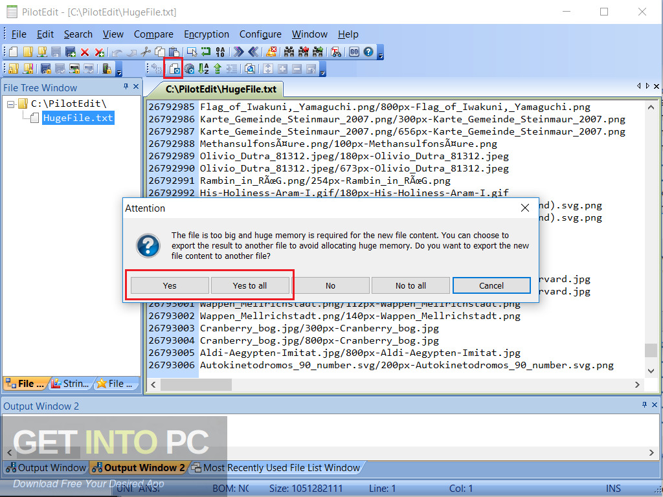The height and width of the screenshot is (497, 663).
Task: Select HugeFile.txt in File Tree
Action: click(78, 118)
